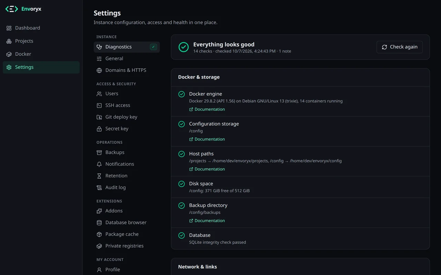Click the "Network & links" section heading
The width and height of the screenshot is (441, 275).
(197, 267)
